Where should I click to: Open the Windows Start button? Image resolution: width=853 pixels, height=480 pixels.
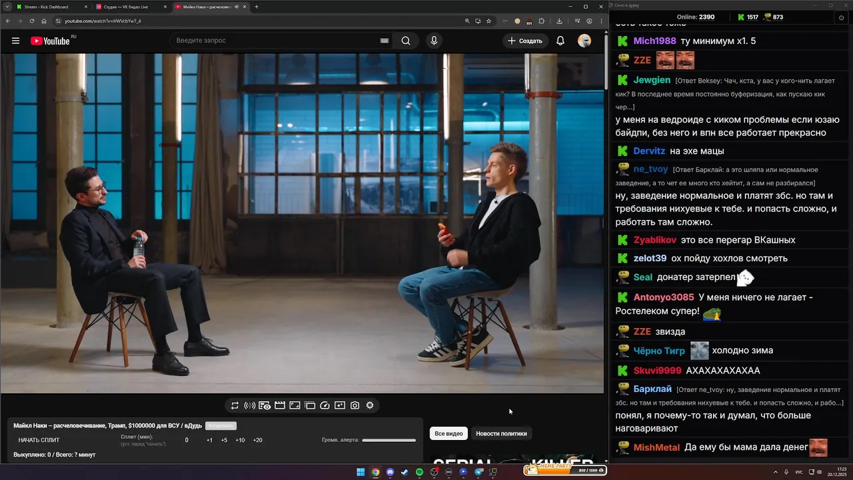(361, 472)
